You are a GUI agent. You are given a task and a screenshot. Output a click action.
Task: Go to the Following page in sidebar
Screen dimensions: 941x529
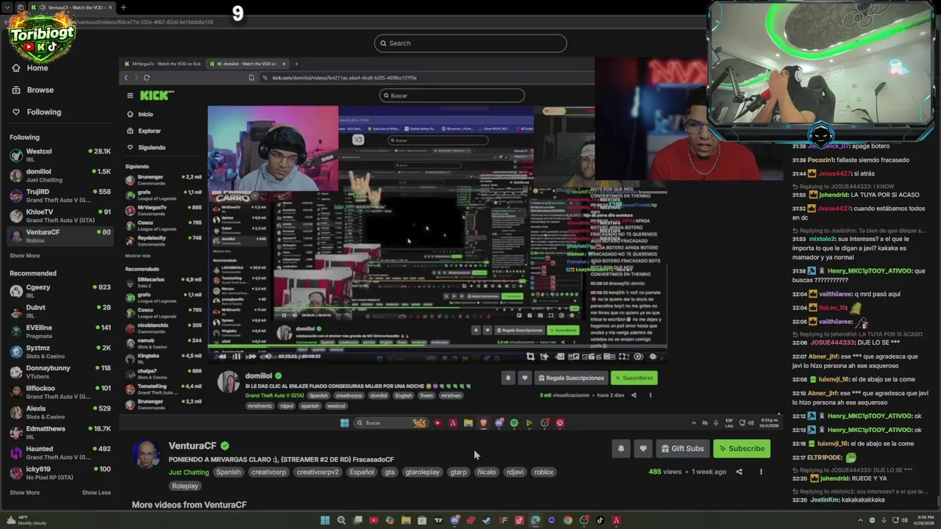point(37,112)
